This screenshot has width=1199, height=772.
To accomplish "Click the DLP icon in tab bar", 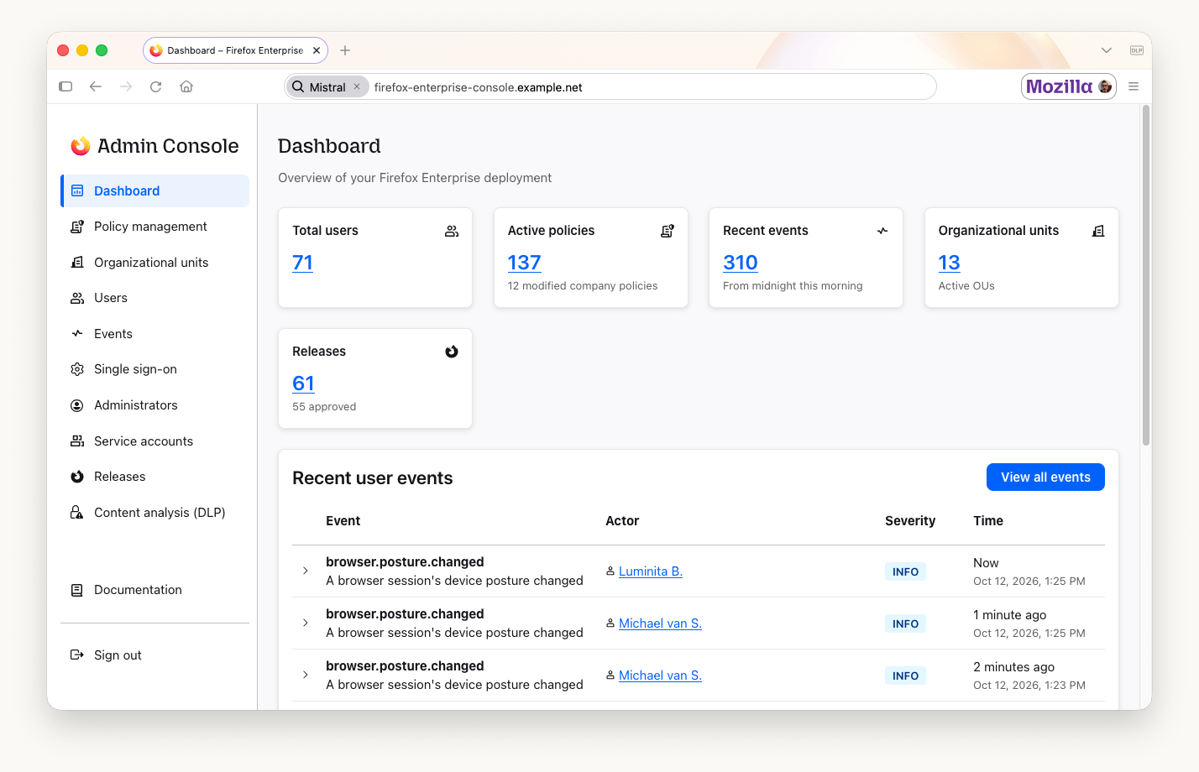I will 1137,50.
